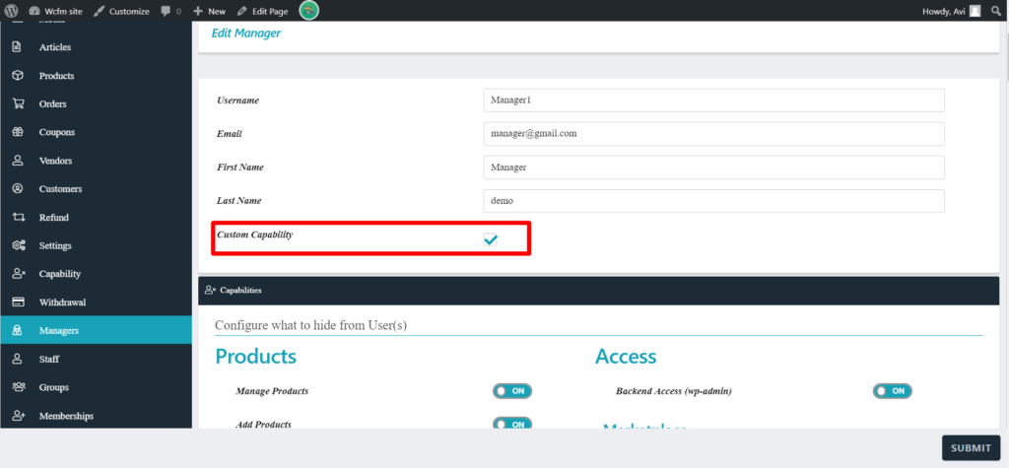
Task: Click the Capability user icon in sidebar
Action: 19,274
